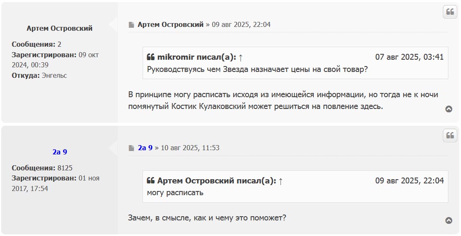Image resolution: width=461 pixels, height=236 pixels.
Task: Click quoted text about Звезда prices
Action: tap(257, 69)
